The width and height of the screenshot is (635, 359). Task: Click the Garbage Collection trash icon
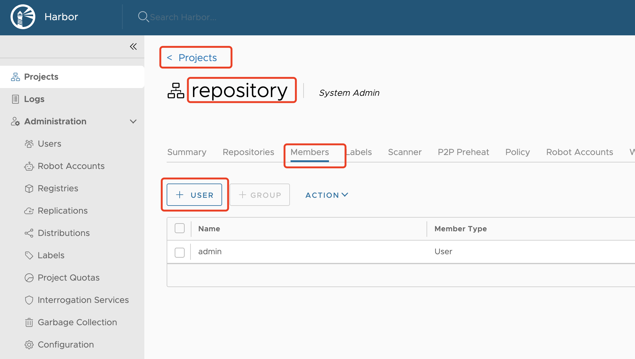point(29,322)
